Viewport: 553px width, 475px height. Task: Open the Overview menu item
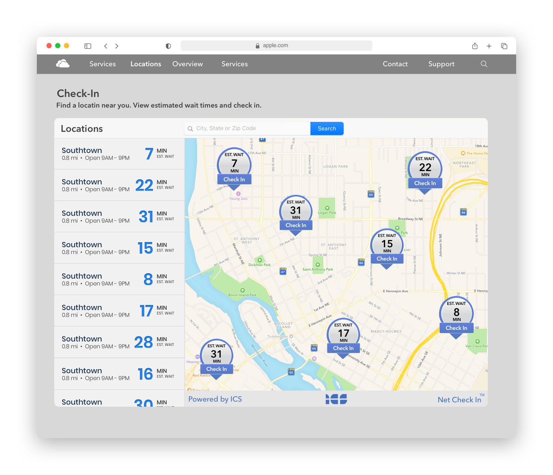[x=187, y=64]
